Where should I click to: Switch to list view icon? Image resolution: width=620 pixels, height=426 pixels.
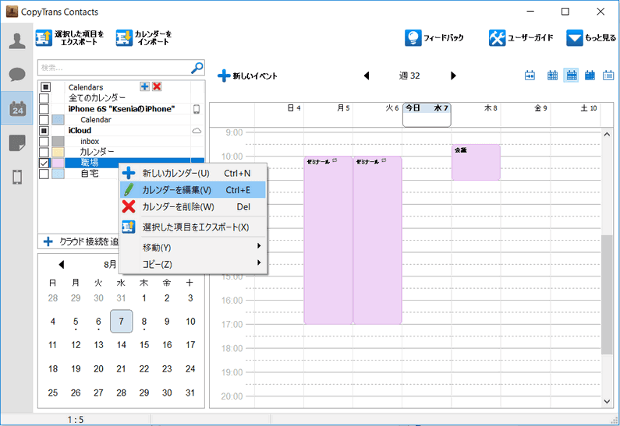coord(608,75)
